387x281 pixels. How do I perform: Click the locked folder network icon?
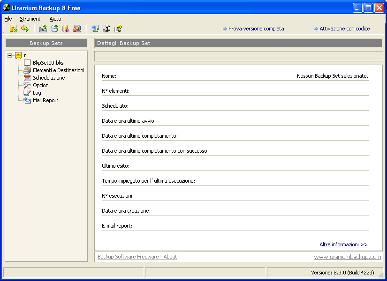pyautogui.click(x=77, y=29)
